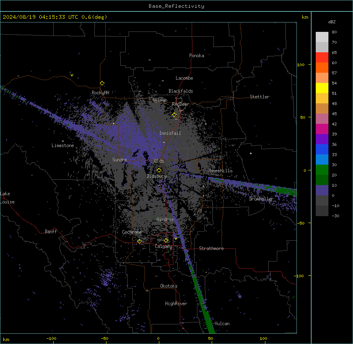Click the Lacombe city label
The image size is (353, 344).
184,78
